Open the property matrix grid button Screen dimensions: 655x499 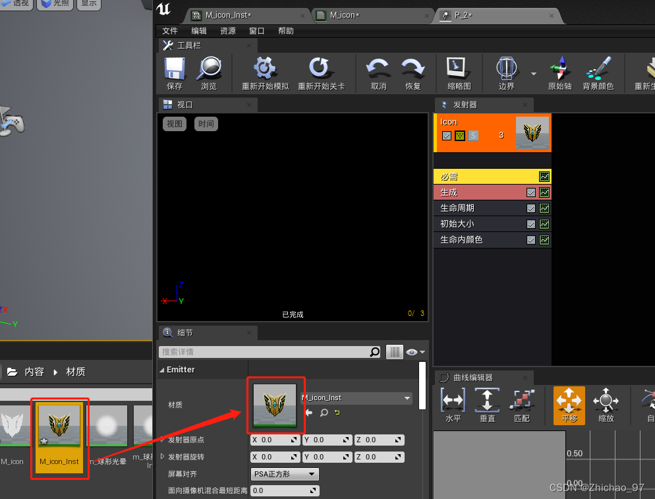pyautogui.click(x=394, y=352)
